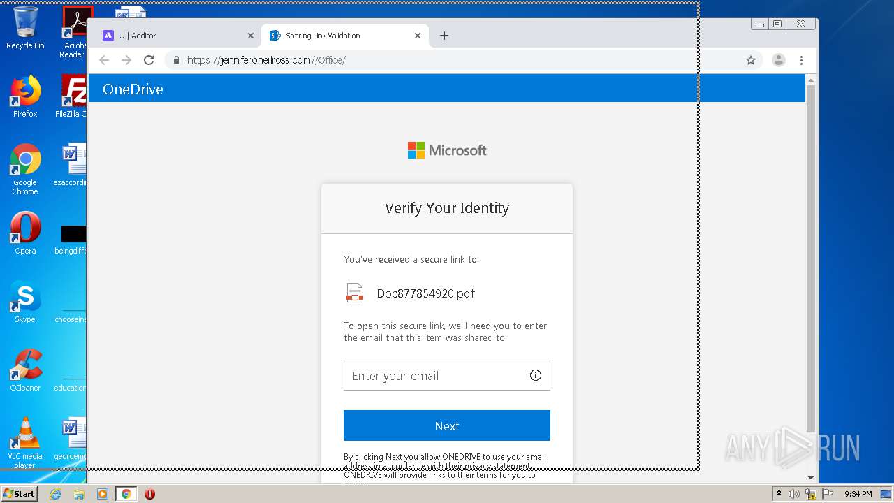Open volume control in tray

794,494
